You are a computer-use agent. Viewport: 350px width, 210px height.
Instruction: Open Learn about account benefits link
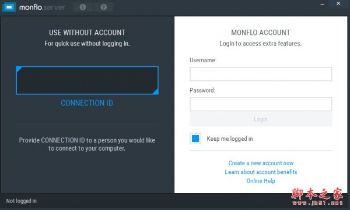click(x=261, y=172)
